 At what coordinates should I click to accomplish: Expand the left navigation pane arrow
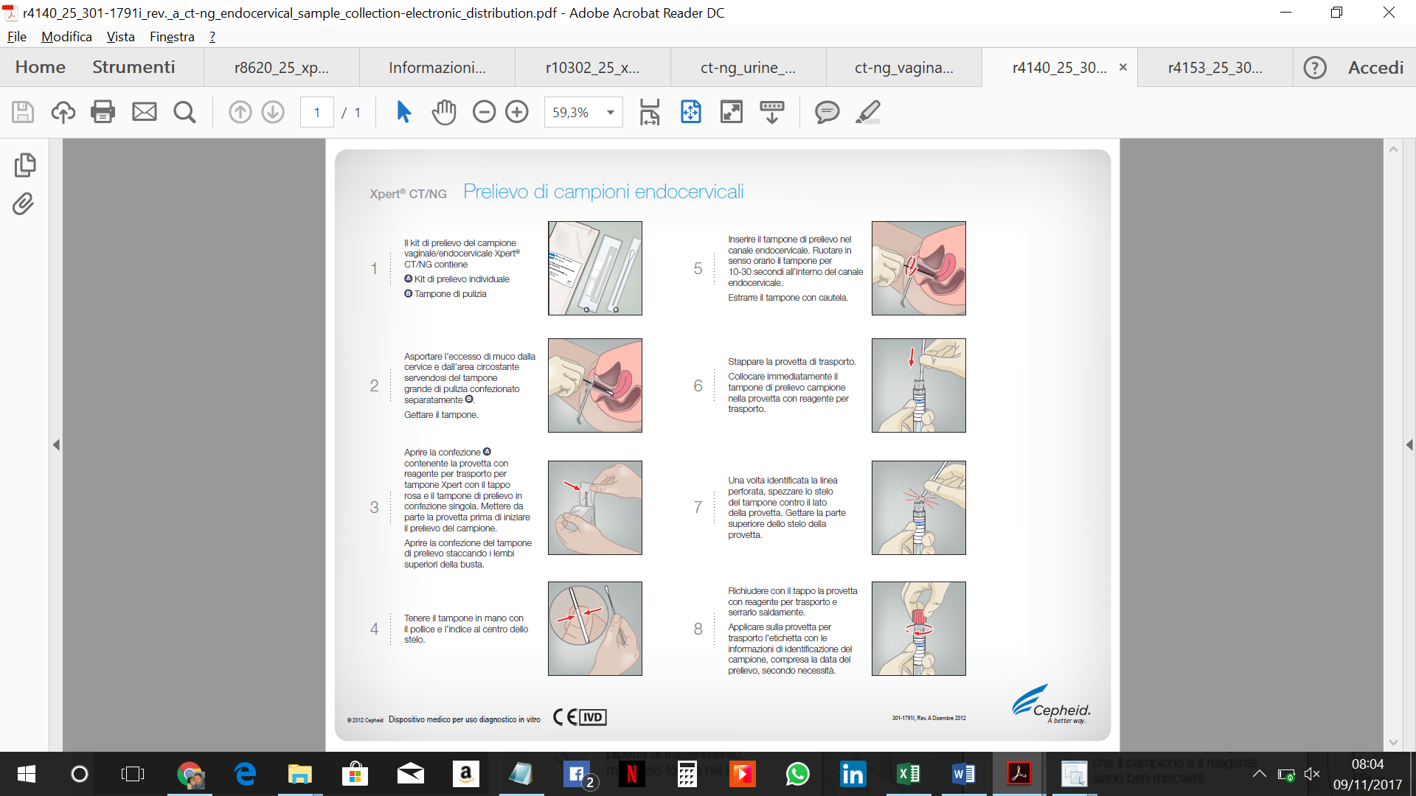click(x=56, y=444)
